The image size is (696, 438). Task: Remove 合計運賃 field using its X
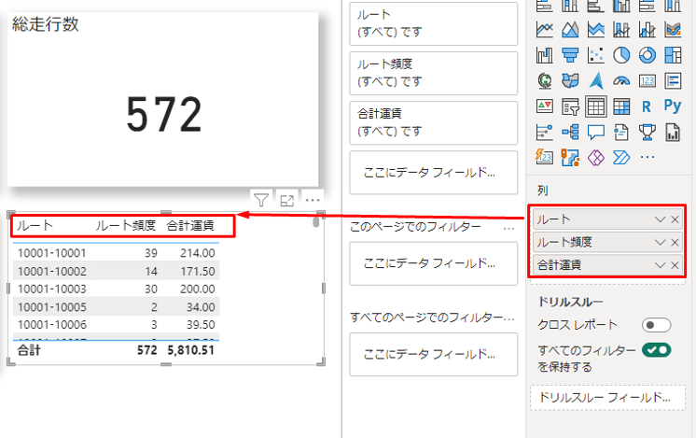(675, 265)
